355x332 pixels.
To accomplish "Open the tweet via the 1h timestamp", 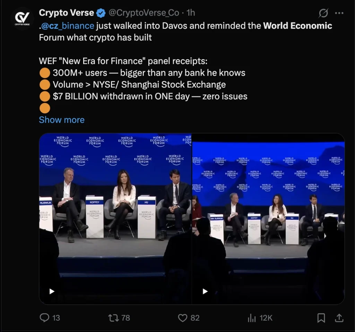I will coord(191,13).
